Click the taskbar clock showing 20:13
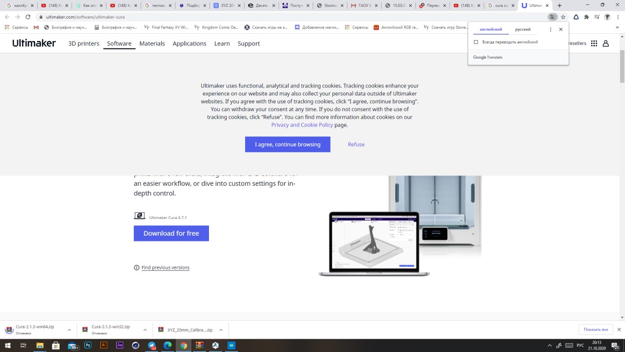Screen dimensions: 625x352 point(597,345)
